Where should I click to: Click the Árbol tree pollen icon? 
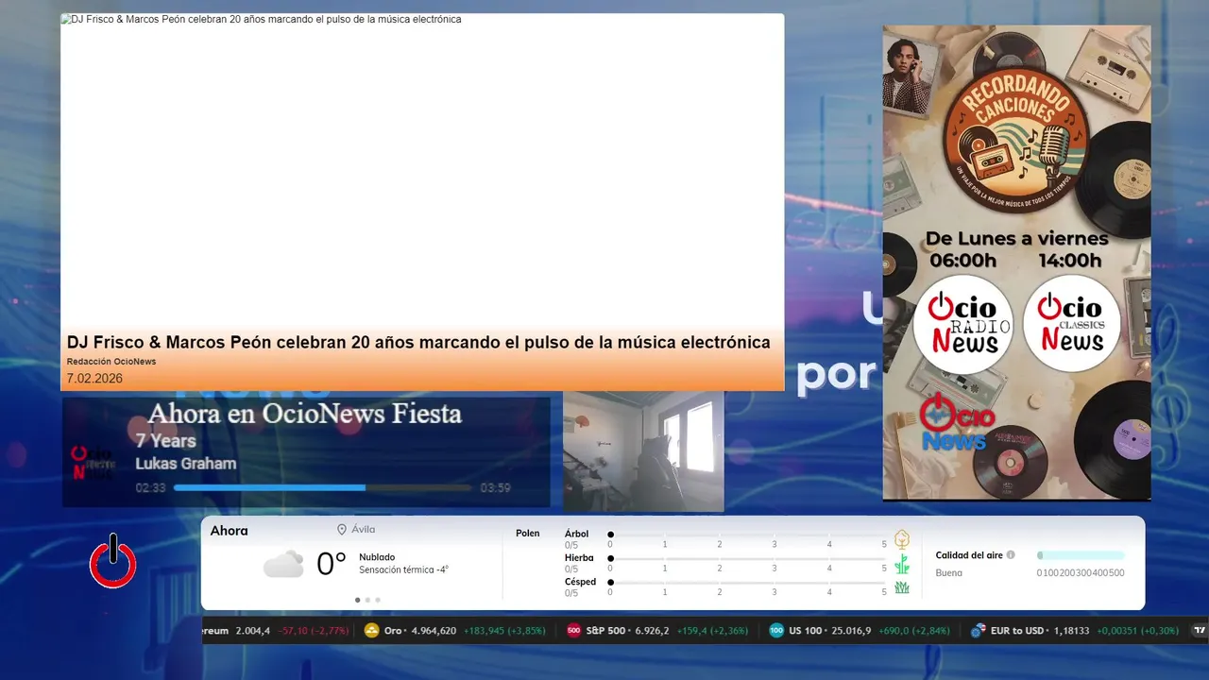coord(902,539)
